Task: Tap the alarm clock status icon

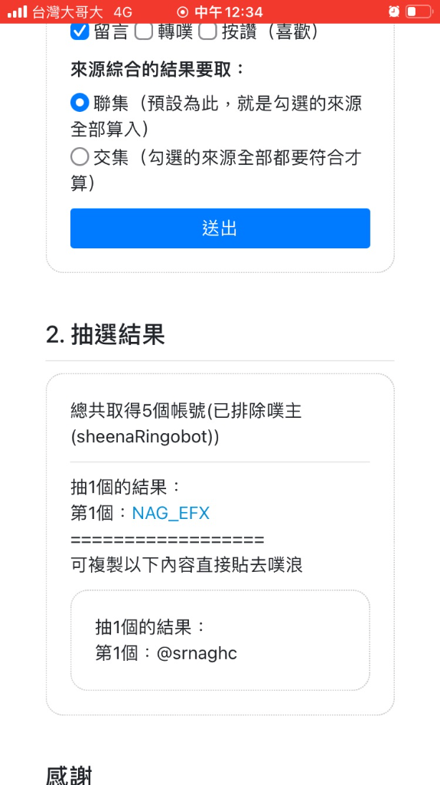Action: point(394,11)
